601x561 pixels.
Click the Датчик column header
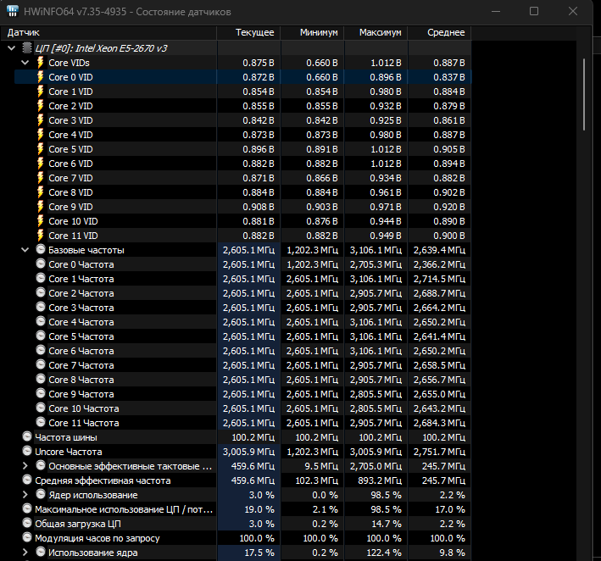click(109, 32)
